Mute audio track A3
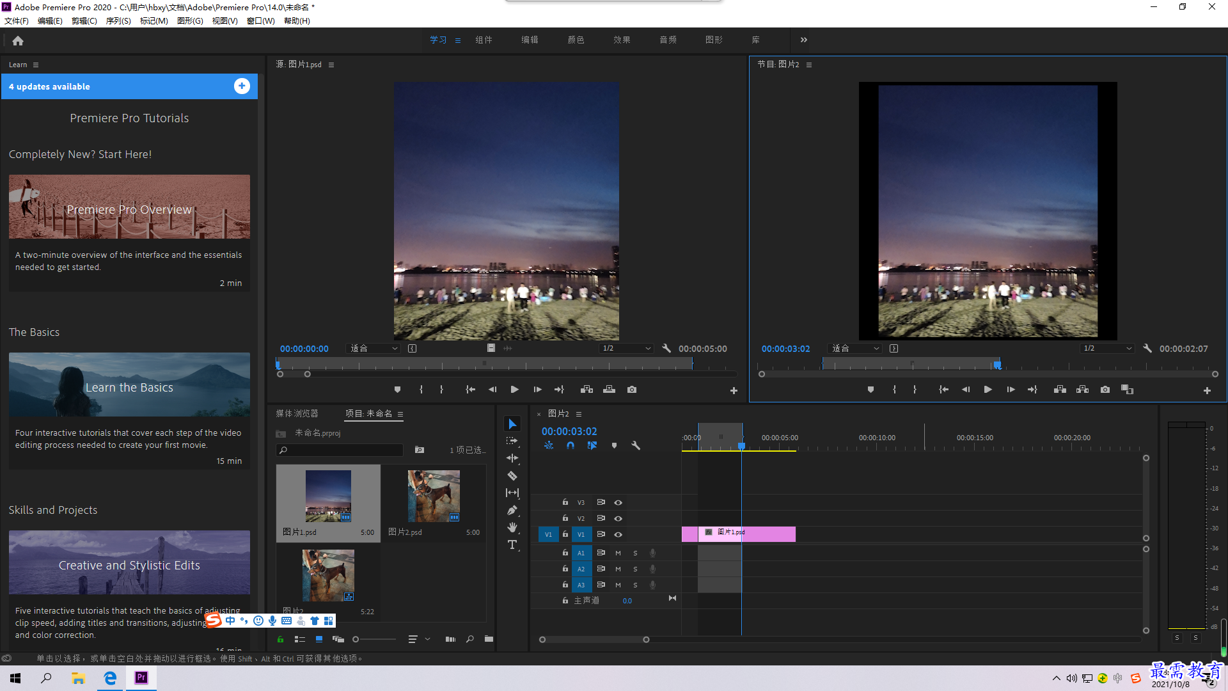This screenshot has width=1228, height=691. point(618,585)
